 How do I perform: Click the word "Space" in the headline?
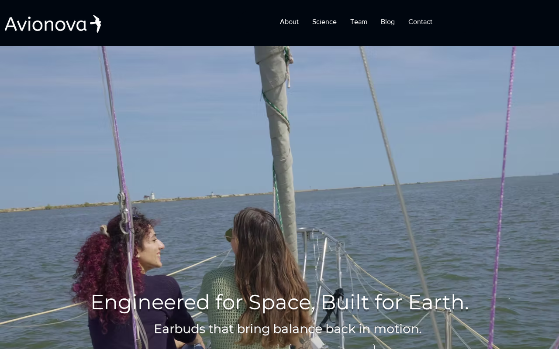tap(281, 302)
